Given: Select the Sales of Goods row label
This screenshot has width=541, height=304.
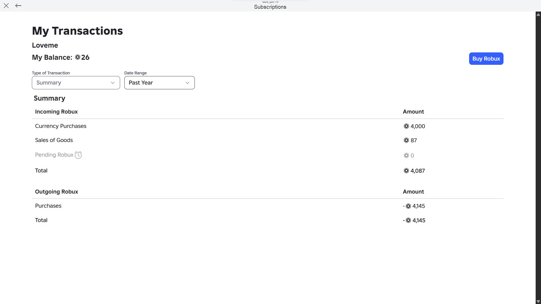Looking at the screenshot, I should (x=54, y=140).
